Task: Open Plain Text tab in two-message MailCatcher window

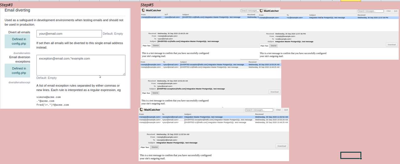Action: [146, 93]
